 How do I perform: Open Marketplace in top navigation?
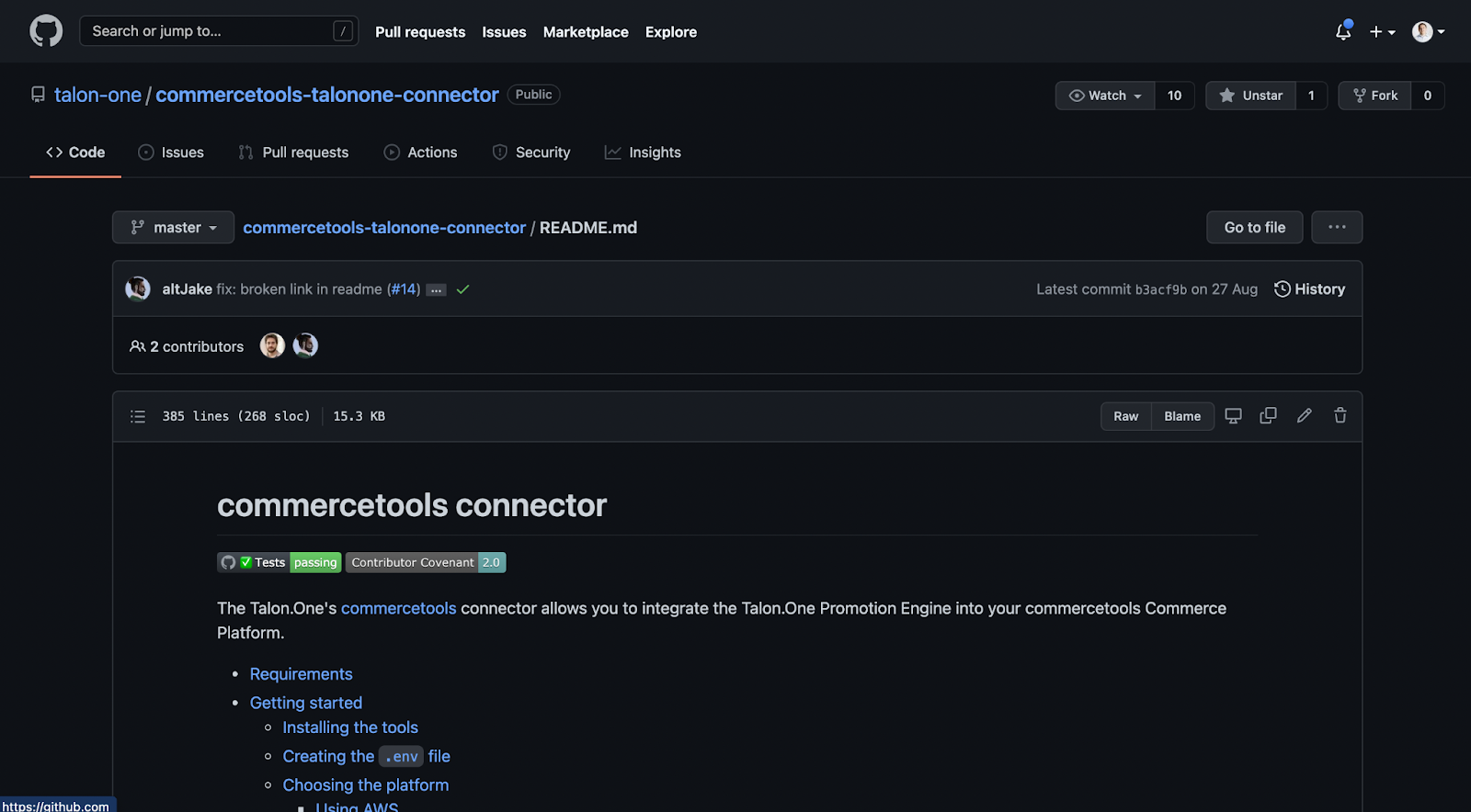[x=586, y=31]
